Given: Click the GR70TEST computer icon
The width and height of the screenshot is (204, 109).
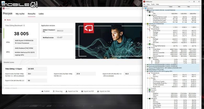Looking at the screenshot, I should tap(146, 8).
